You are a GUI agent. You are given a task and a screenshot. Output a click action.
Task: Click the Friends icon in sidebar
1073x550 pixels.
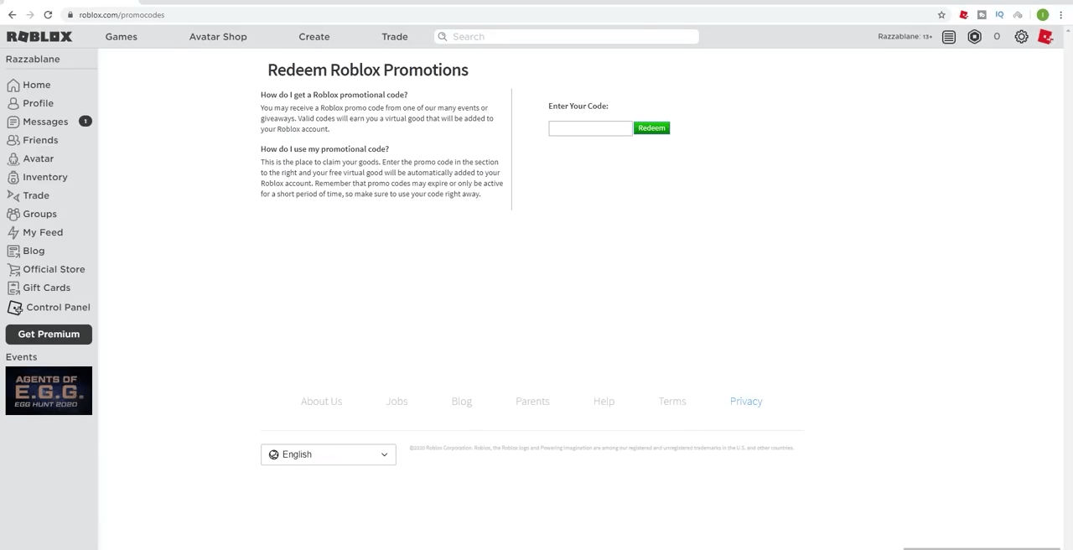(13, 140)
